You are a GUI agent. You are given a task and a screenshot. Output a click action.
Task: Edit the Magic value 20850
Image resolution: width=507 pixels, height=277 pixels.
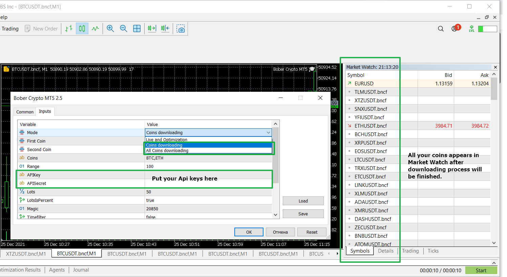pyautogui.click(x=208, y=209)
